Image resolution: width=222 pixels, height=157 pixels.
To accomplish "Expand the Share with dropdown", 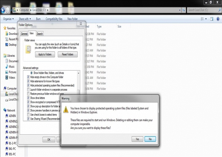I will (x=25, y=19).
